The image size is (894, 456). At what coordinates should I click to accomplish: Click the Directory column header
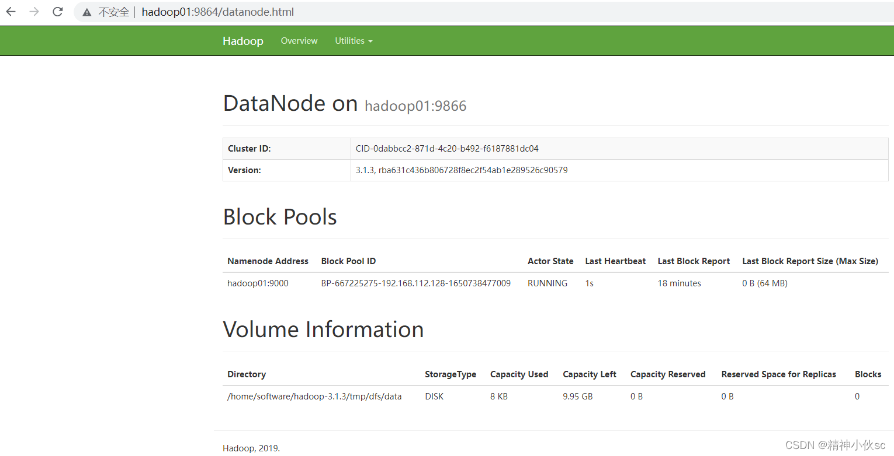coord(247,374)
